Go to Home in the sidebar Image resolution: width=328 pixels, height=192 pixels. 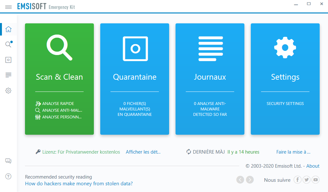tap(8, 29)
